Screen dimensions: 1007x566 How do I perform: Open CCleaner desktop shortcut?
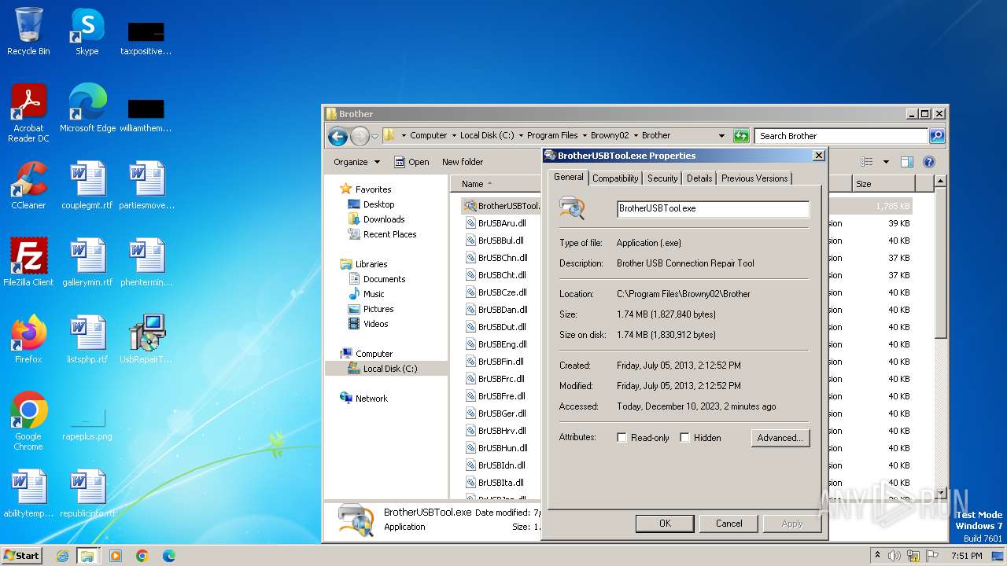point(28,186)
